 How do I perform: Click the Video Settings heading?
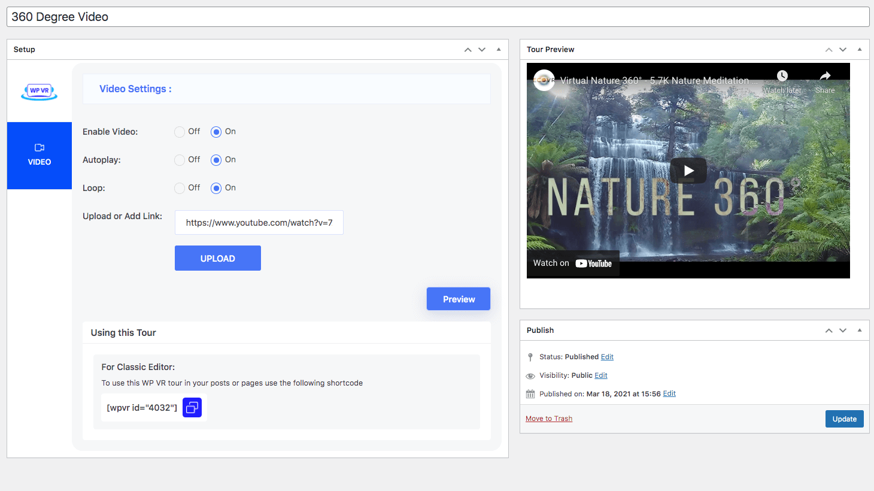click(135, 89)
